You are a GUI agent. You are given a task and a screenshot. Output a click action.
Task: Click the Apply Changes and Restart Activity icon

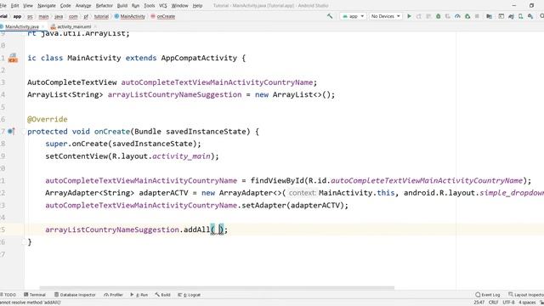[x=419, y=16]
